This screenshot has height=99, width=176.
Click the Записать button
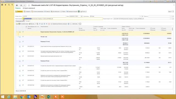point(19,12)
